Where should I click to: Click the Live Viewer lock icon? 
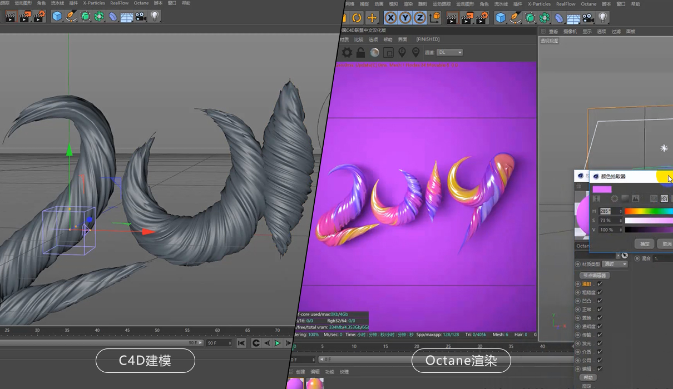pyautogui.click(x=361, y=52)
